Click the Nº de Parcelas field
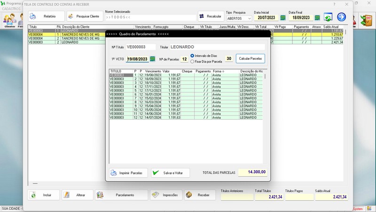This screenshot has height=212, width=376. coord(184,59)
